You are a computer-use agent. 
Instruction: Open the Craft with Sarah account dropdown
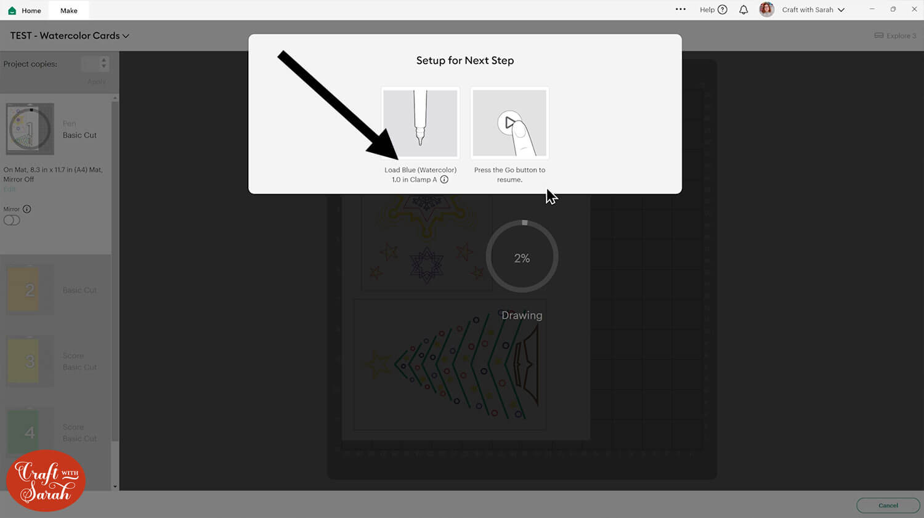pyautogui.click(x=841, y=10)
